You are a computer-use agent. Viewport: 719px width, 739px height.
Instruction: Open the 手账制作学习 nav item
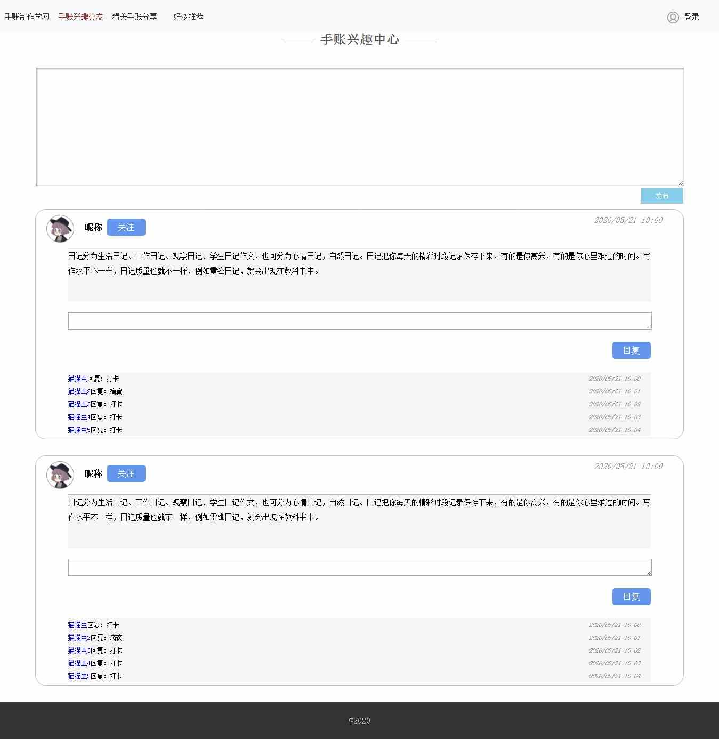point(27,17)
